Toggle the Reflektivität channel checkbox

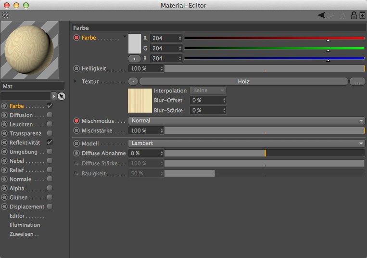pos(50,142)
